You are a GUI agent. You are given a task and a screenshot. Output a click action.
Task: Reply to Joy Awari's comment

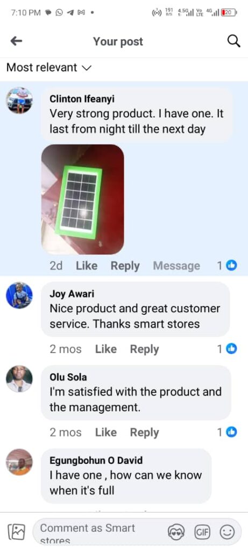click(144, 349)
